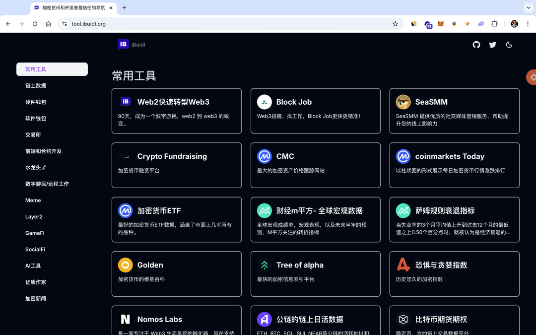The width and height of the screenshot is (536, 335).
Task: Toggle dark mode with the moon icon
Action: pos(509,45)
